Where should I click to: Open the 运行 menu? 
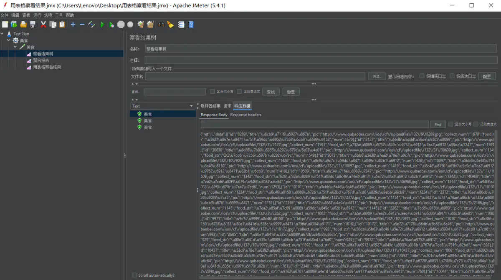tap(37, 15)
